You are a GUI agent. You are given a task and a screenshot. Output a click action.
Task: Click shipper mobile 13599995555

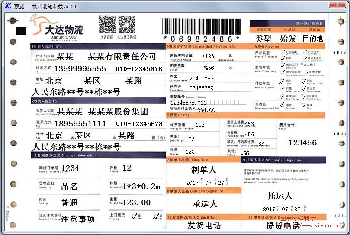pos(80,68)
